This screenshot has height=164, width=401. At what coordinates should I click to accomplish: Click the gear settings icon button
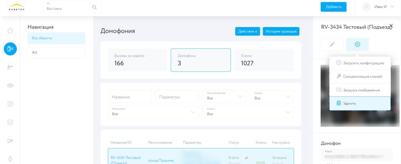coord(357,45)
